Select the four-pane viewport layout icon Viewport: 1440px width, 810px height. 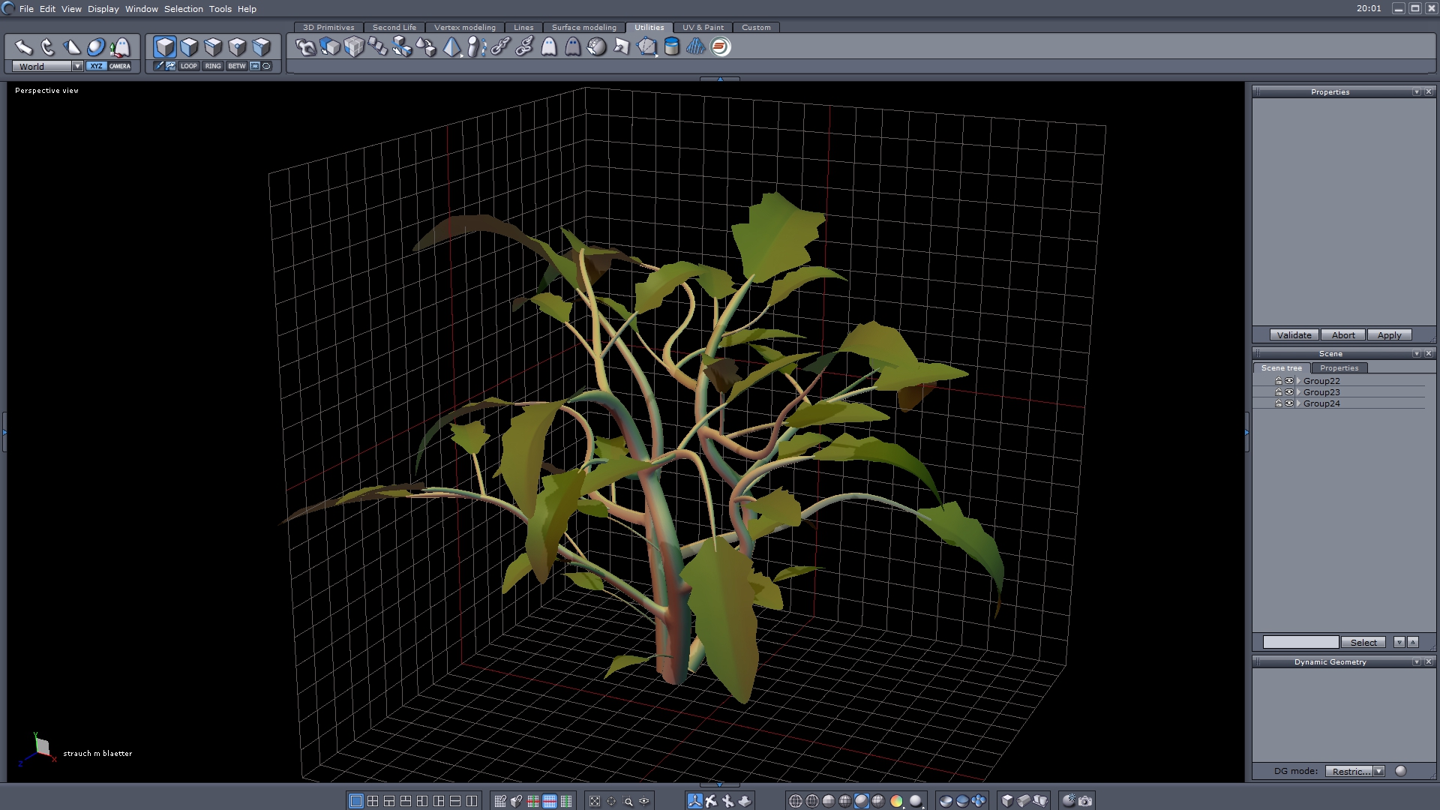pos(373,801)
